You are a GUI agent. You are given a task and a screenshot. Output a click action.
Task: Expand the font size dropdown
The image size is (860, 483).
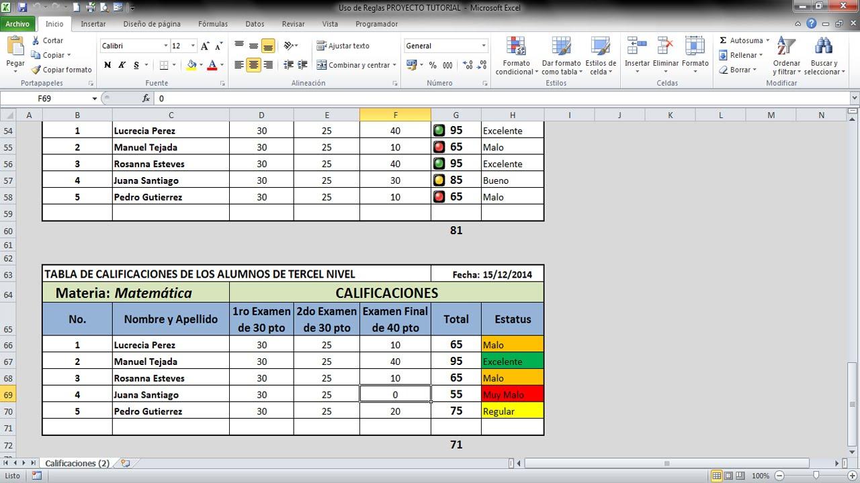pos(193,46)
